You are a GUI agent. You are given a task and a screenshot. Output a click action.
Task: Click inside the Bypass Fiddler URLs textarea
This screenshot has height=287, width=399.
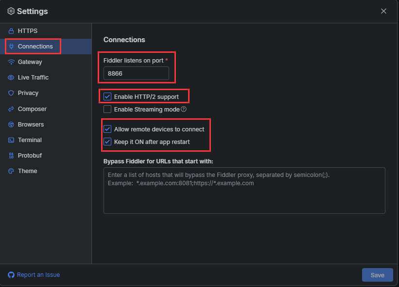[244, 191]
